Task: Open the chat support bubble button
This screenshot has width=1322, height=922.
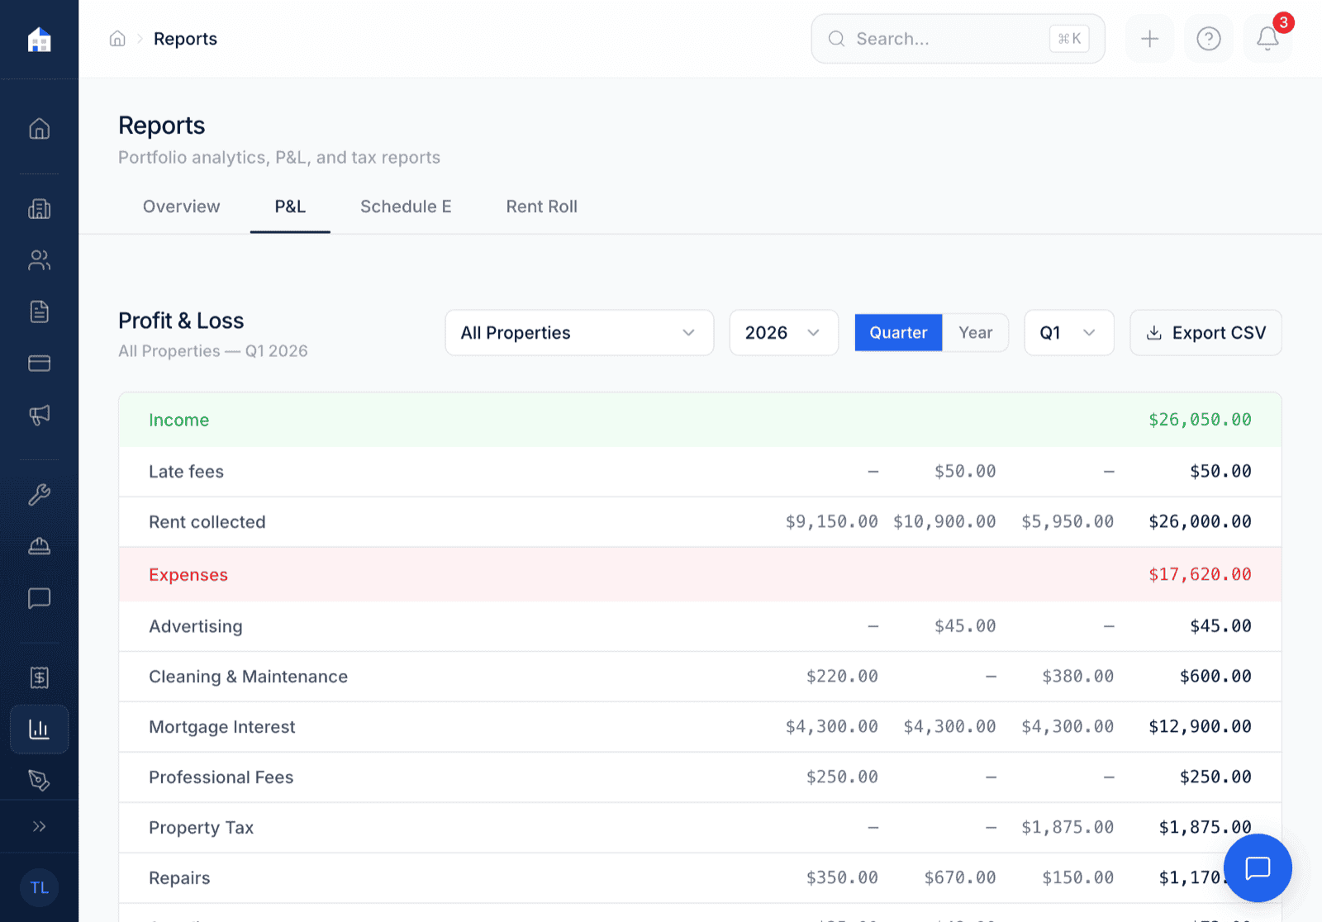Action: pyautogui.click(x=1257, y=867)
